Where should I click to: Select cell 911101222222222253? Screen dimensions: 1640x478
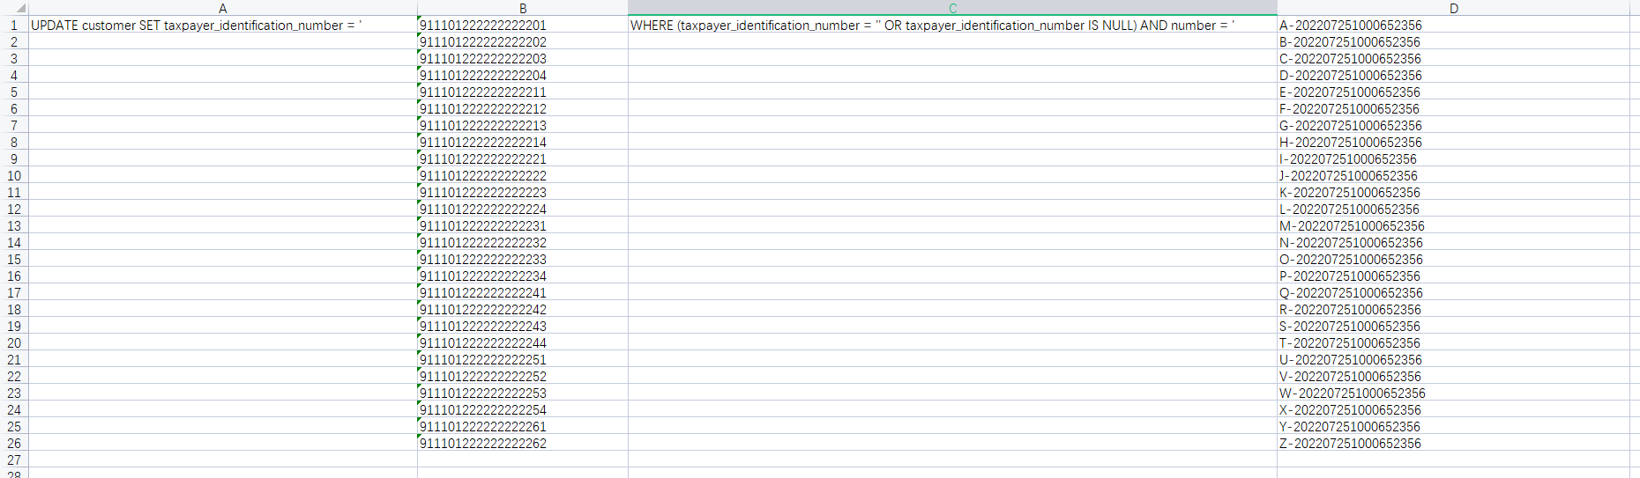tap(523, 393)
